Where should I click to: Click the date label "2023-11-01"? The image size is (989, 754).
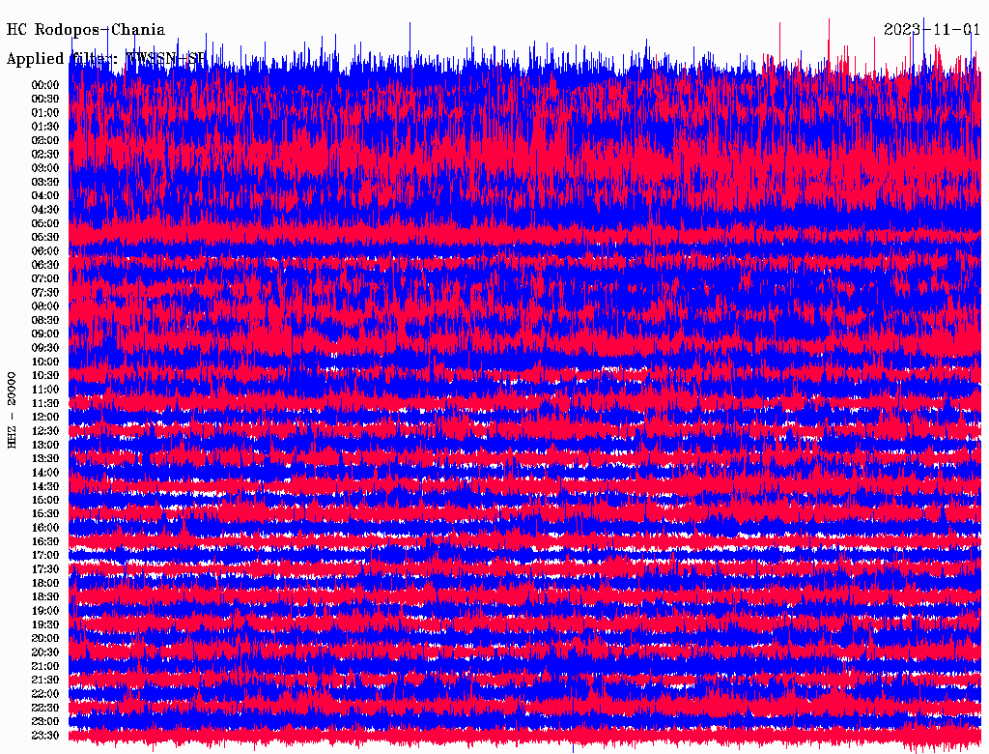[x=932, y=30]
